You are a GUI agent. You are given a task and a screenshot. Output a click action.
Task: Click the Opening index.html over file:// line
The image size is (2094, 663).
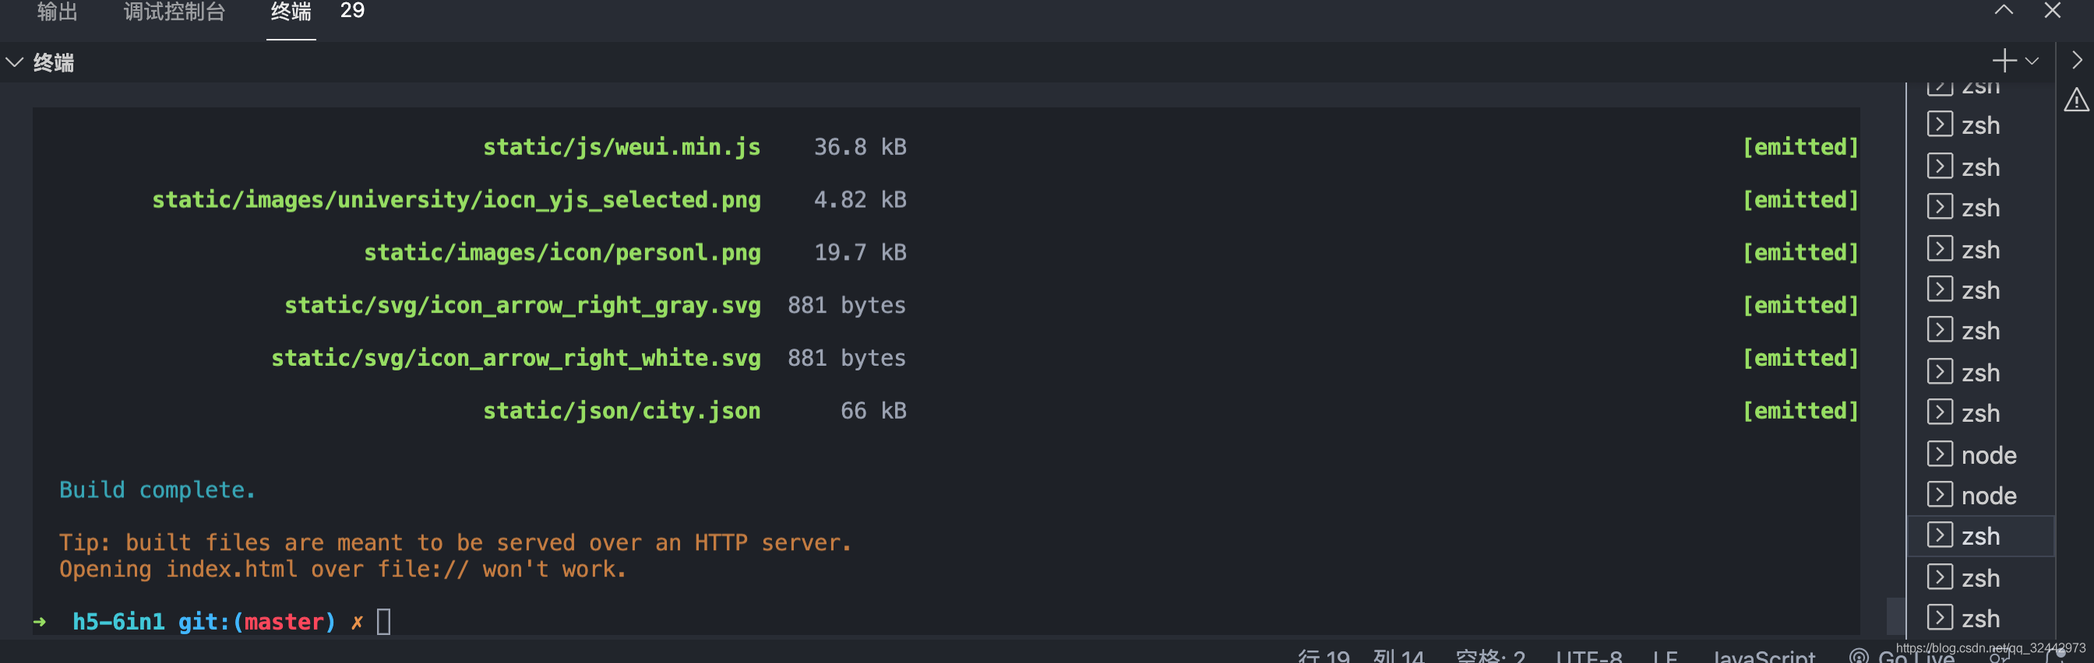(x=342, y=570)
